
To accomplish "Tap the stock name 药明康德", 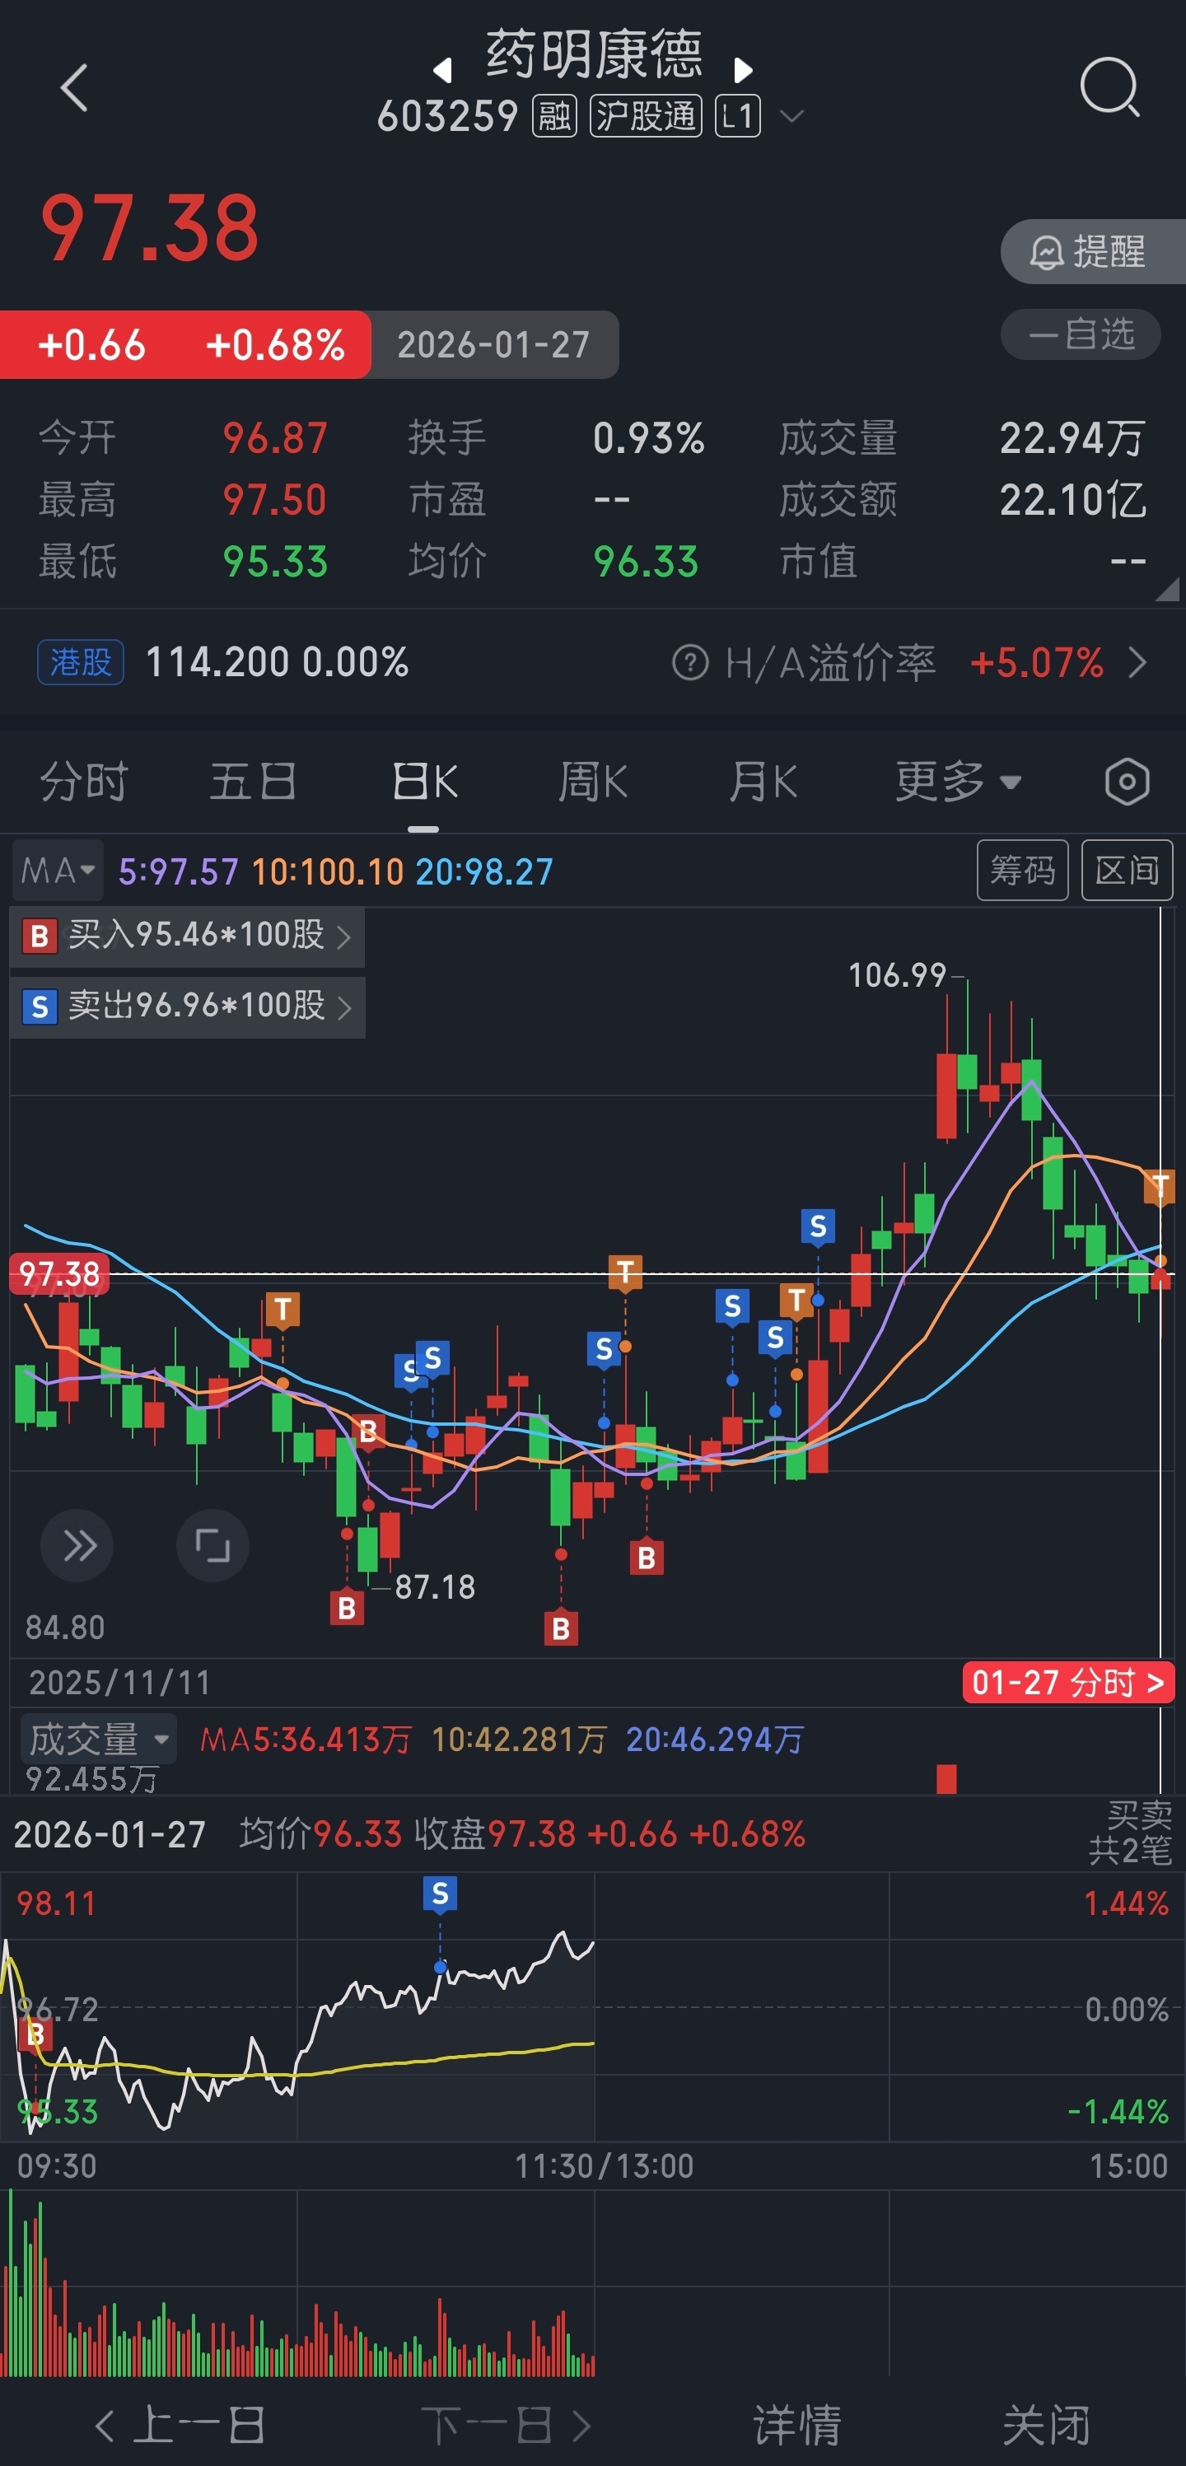I will (594, 54).
